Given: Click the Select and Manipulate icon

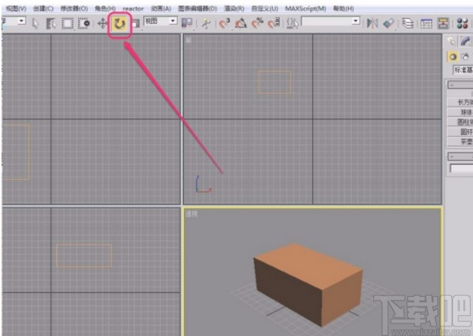Looking at the screenshot, I should [207, 23].
